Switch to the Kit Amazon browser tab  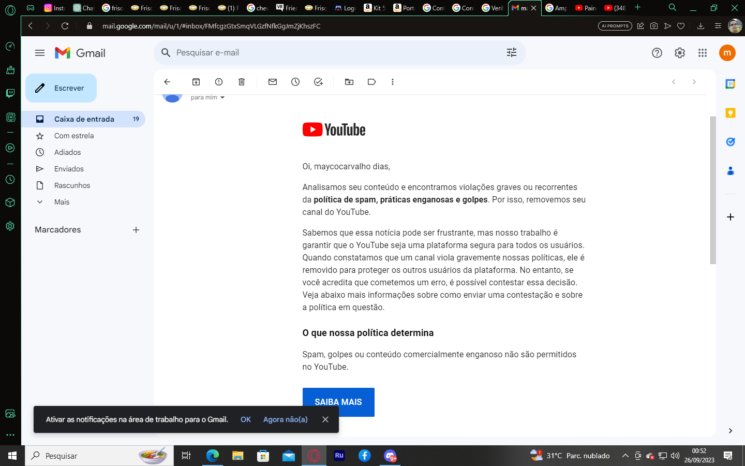click(375, 8)
